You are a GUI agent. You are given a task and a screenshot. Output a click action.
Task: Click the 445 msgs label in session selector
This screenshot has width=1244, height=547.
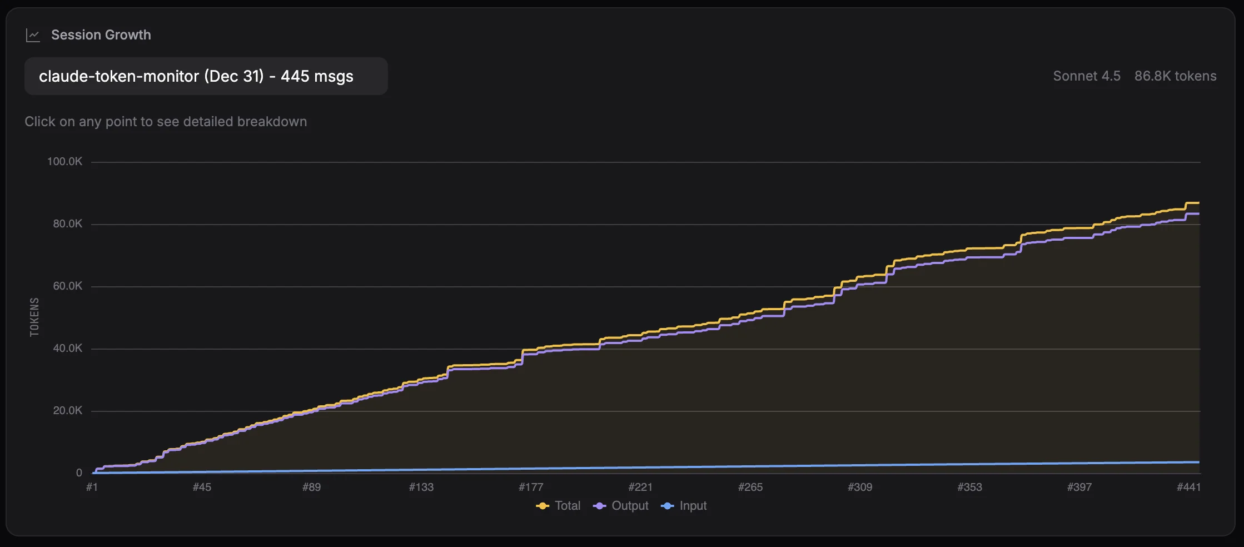(x=316, y=76)
